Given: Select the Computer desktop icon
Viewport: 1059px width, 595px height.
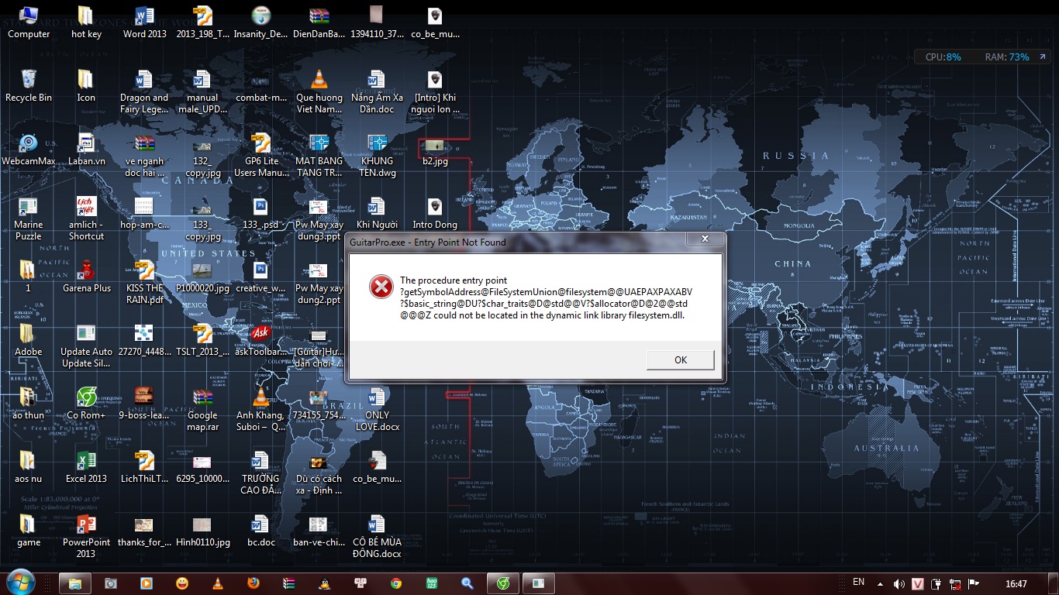Looking at the screenshot, I should [28, 22].
